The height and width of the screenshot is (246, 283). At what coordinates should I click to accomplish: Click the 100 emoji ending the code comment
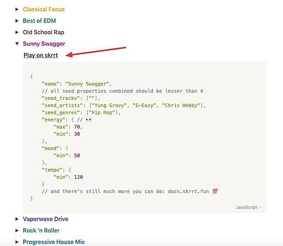tap(215, 191)
